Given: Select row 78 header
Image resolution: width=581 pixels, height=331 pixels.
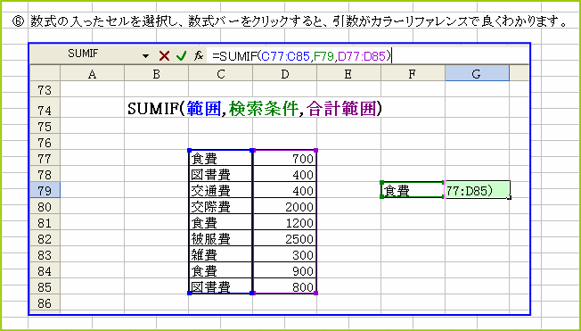Looking at the screenshot, I should 45,174.
